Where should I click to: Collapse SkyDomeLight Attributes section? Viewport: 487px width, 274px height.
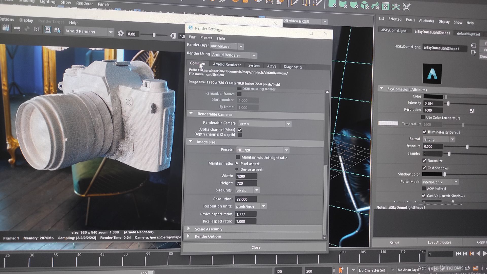tap(381, 88)
